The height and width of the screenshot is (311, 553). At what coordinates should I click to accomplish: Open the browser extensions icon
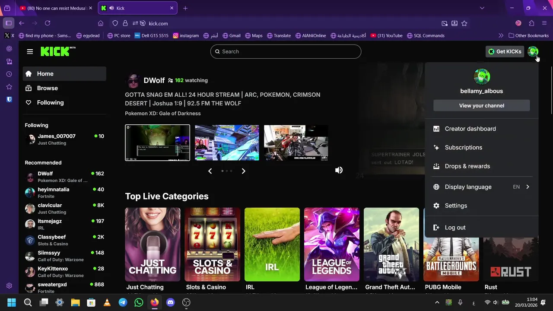coord(531,23)
